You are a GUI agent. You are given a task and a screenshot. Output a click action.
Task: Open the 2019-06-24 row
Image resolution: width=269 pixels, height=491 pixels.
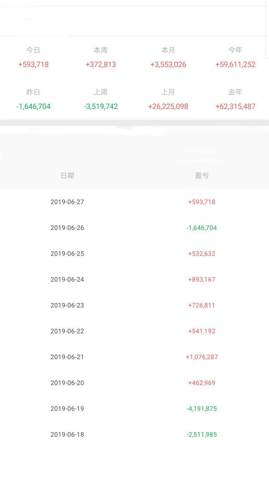tap(134, 279)
